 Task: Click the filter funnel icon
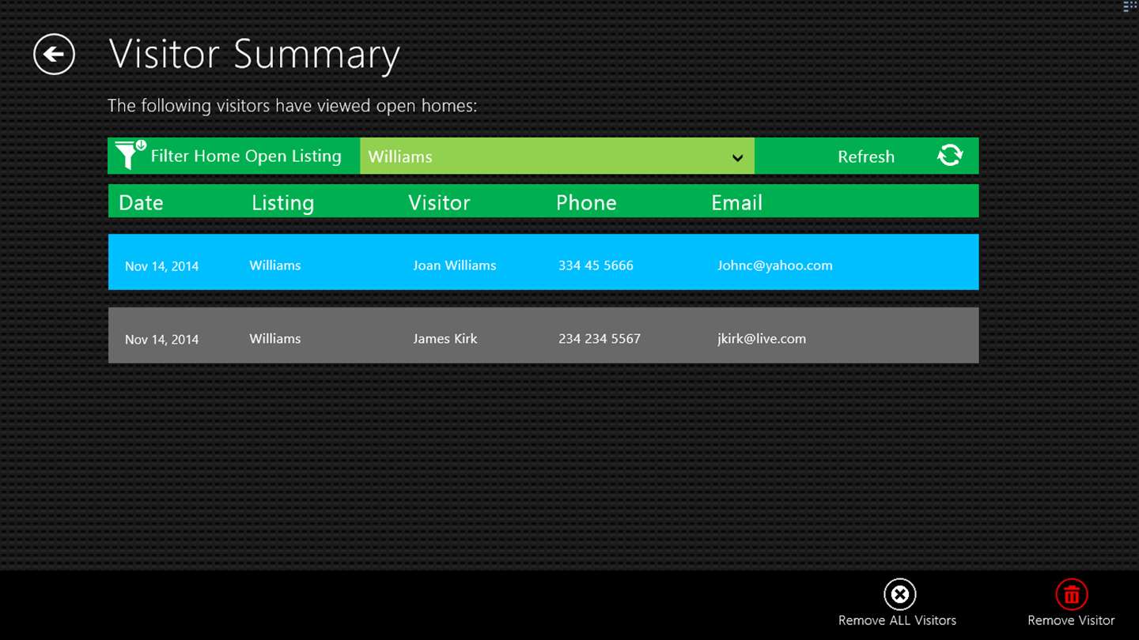click(x=131, y=156)
